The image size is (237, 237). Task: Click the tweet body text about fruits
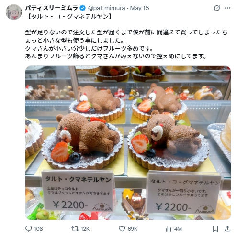tap(126, 44)
